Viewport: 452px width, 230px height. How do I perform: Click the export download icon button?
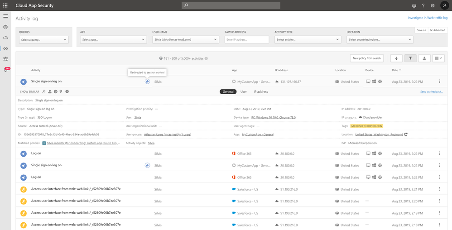coord(424,58)
